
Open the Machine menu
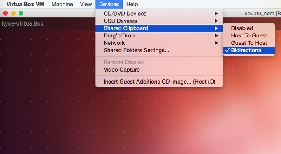click(62, 4)
